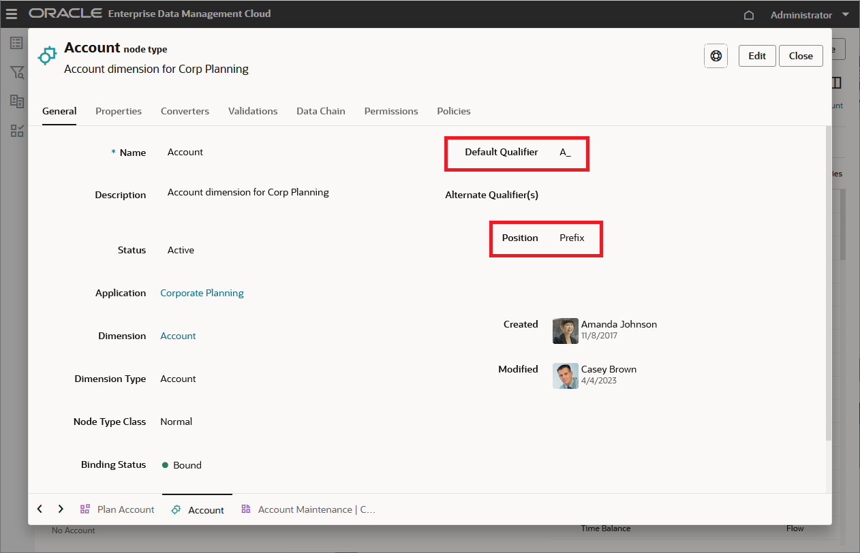860x553 pixels.
Task: Switch to the Properties tab
Action: point(119,111)
